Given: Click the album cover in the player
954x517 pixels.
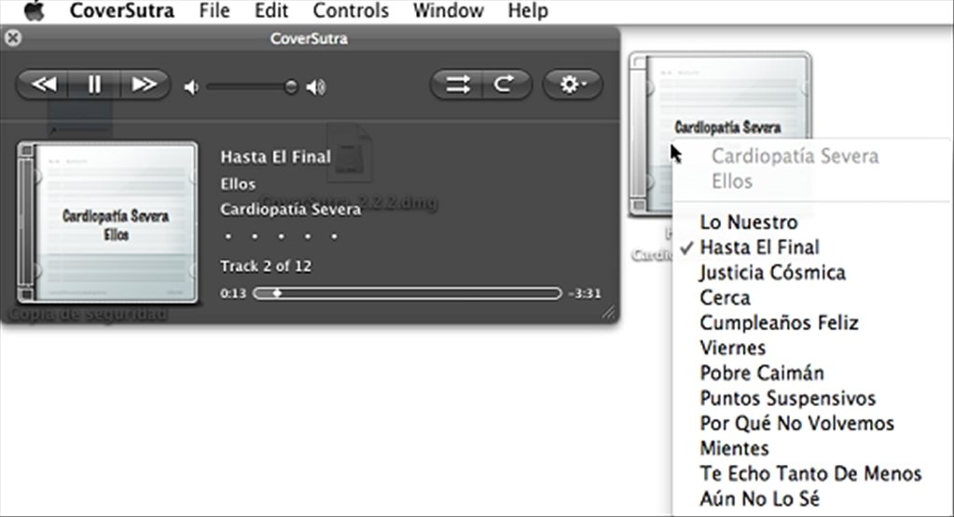Looking at the screenshot, I should click(107, 223).
